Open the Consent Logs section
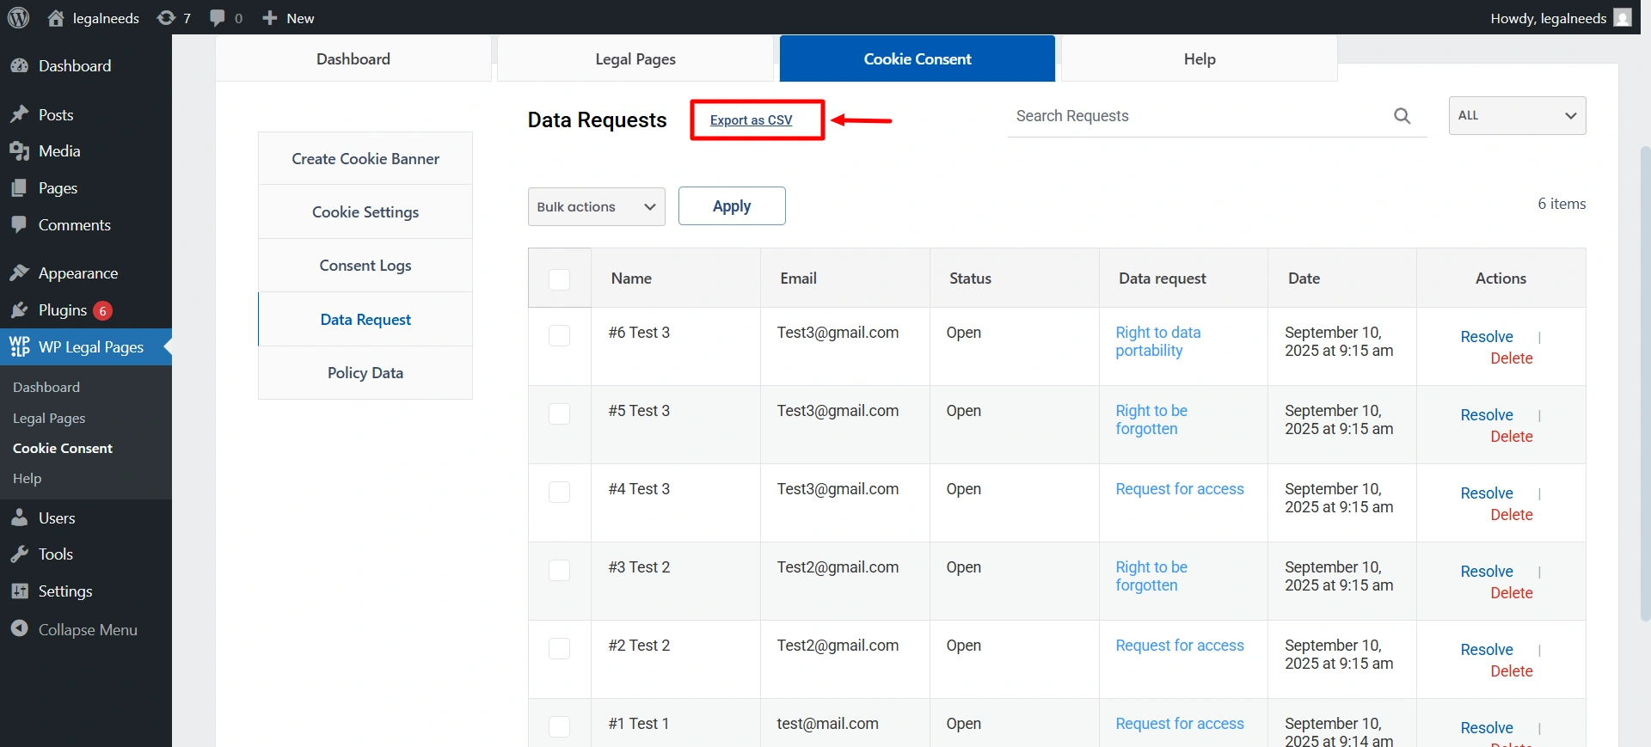 365,266
